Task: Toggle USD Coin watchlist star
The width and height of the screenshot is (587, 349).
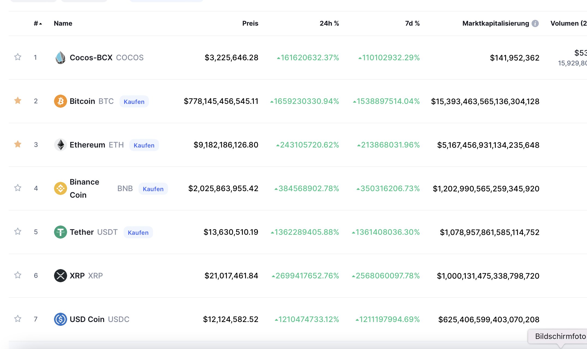Action: click(x=18, y=319)
